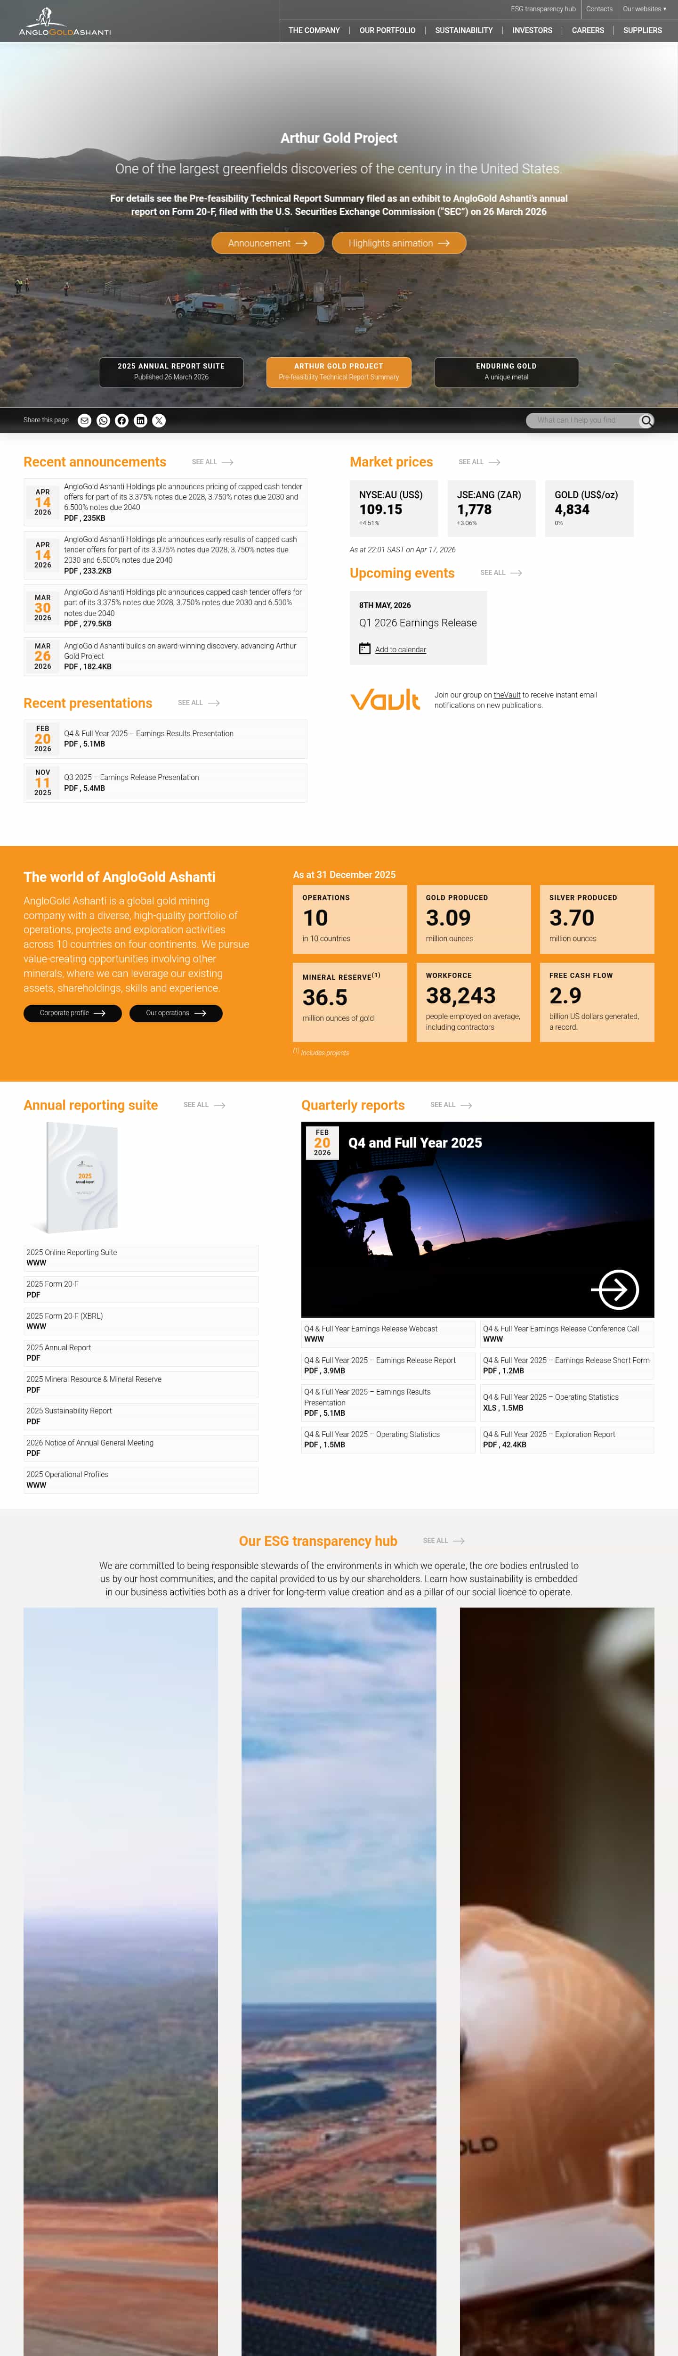Share this page via WhatsApp icon
Screen dimensions: 678x2356
tap(103, 421)
